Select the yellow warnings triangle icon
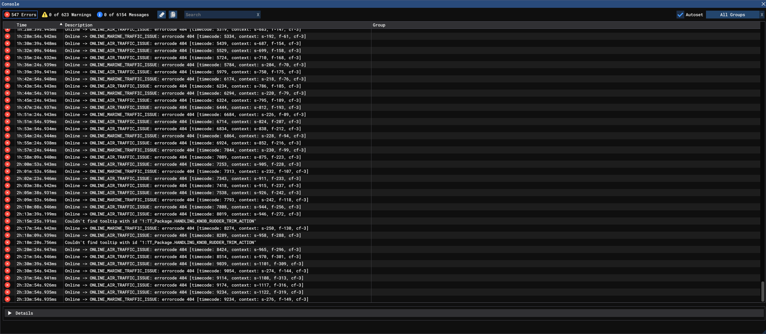 [45, 15]
